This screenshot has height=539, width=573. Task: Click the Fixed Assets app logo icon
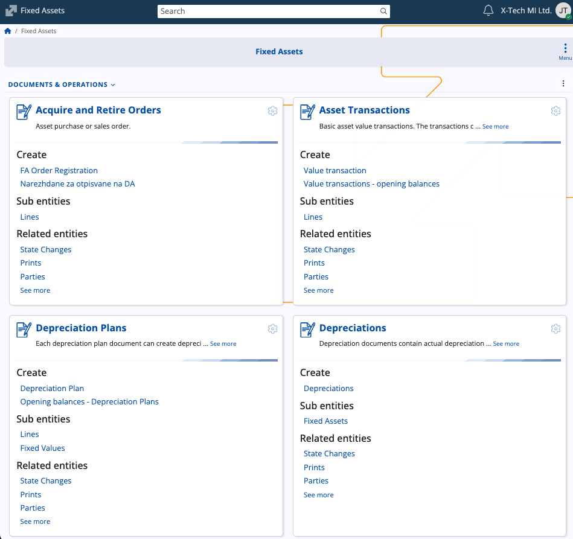pyautogui.click(x=11, y=11)
